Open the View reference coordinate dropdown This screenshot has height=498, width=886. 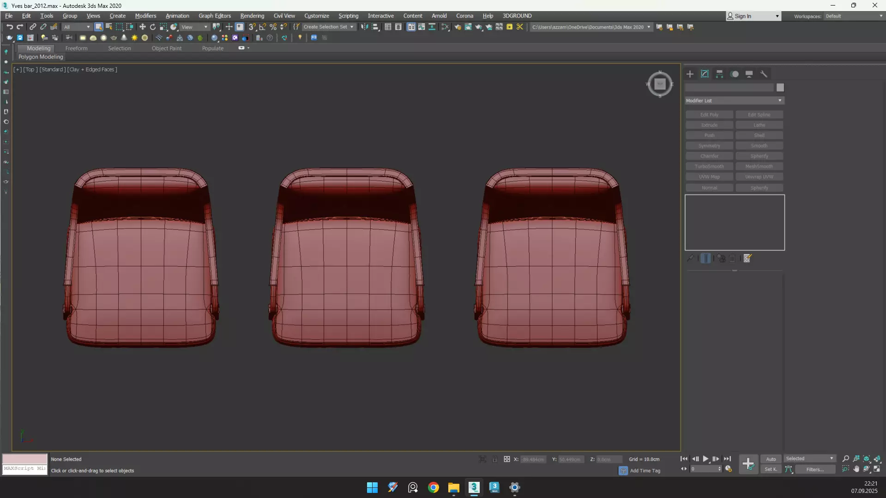pos(194,27)
